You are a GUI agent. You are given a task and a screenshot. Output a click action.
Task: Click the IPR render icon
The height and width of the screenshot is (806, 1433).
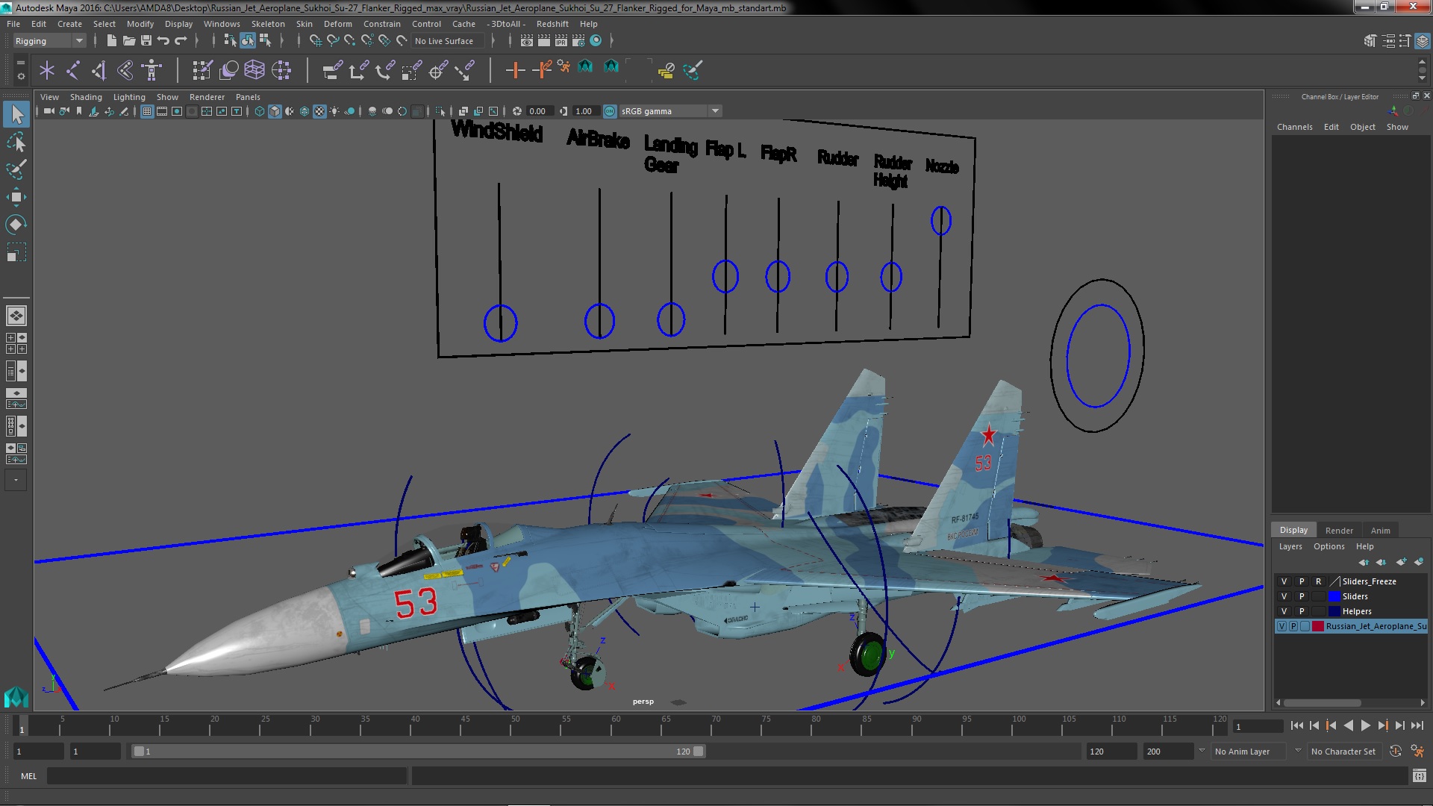pyautogui.click(x=561, y=40)
